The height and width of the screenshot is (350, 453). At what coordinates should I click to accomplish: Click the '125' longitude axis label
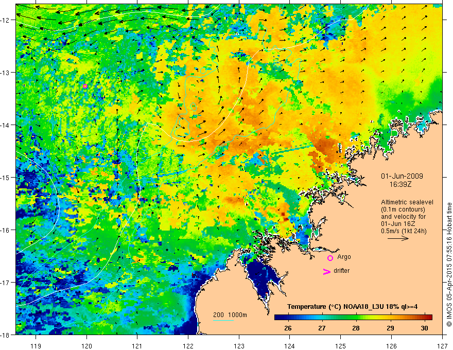(341, 346)
